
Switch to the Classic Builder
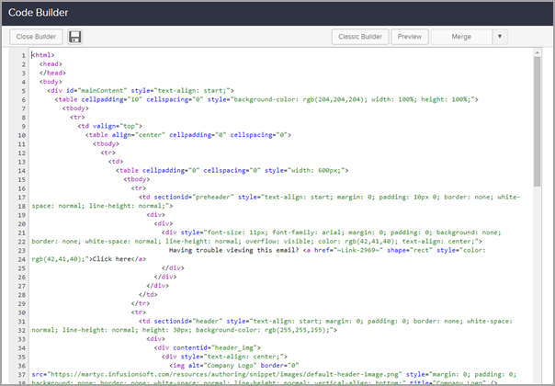coord(359,37)
